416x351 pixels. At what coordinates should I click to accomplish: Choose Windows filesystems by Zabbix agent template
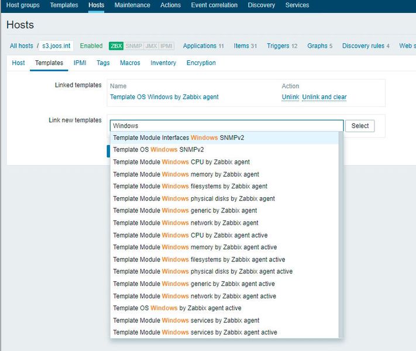[x=225, y=186]
